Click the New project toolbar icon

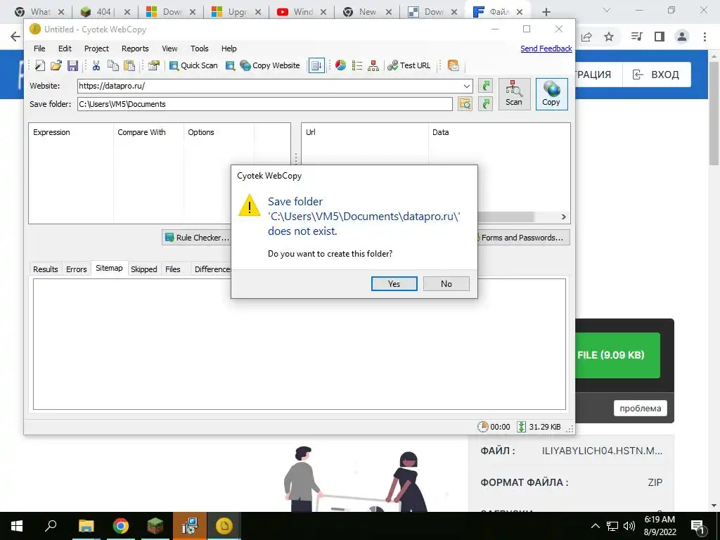40,65
